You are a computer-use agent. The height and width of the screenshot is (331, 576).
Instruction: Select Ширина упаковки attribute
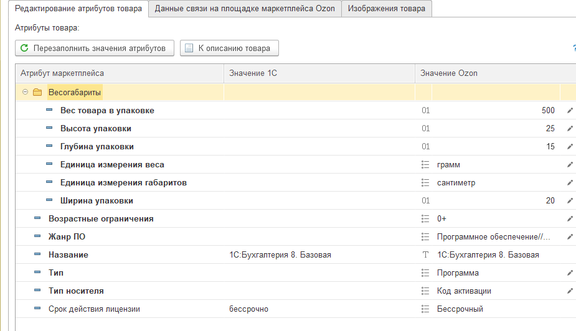(97, 201)
